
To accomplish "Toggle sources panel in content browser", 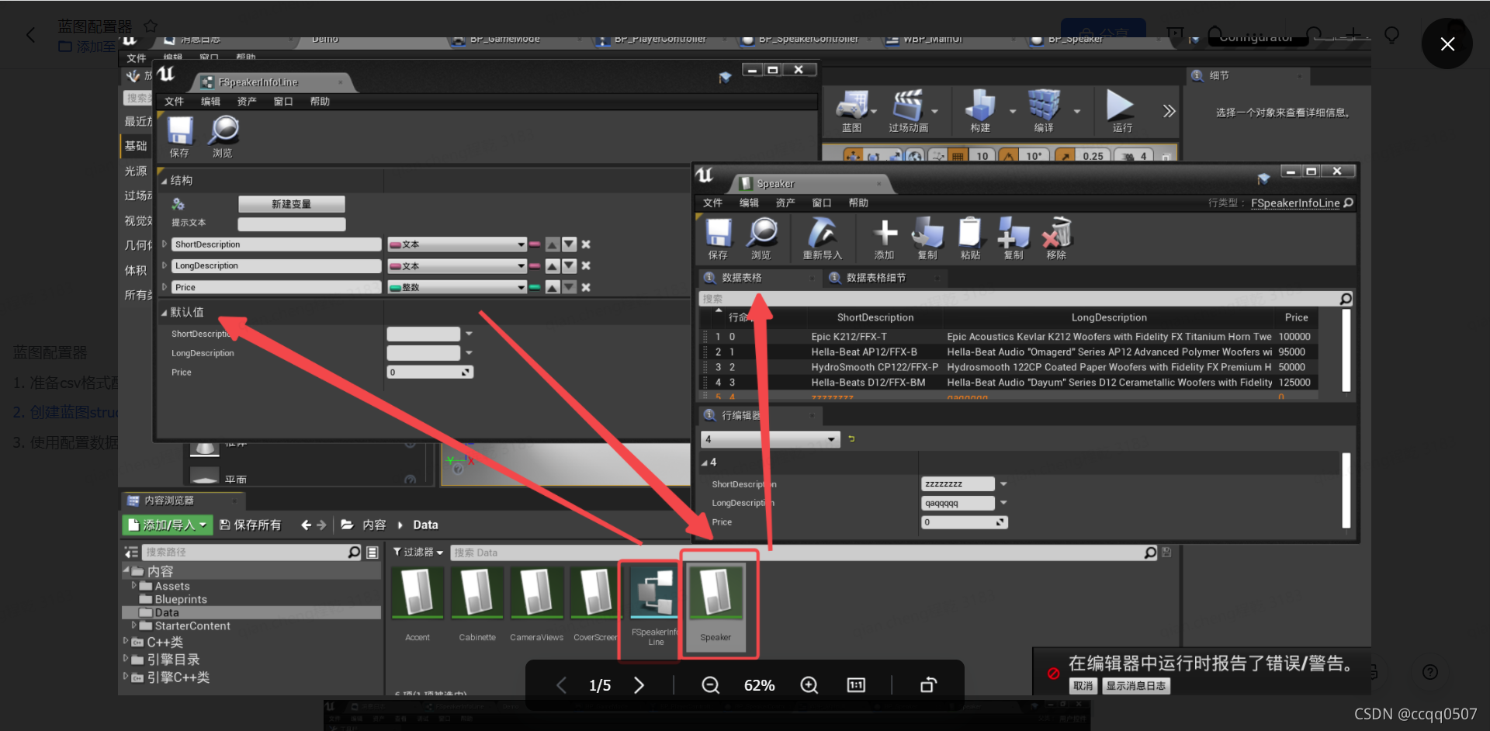I will click(x=131, y=553).
